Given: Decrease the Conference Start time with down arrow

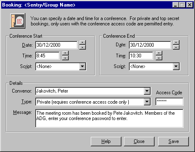Looking at the screenshot, I should [x=65, y=58].
